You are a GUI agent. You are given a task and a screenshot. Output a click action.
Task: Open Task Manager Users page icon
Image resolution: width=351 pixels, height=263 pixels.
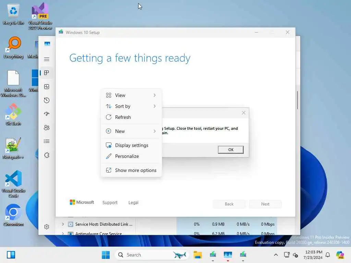[x=47, y=127]
